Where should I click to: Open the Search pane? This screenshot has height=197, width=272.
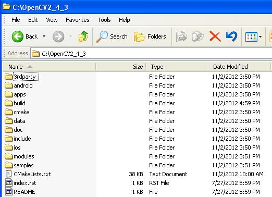tap(112, 36)
